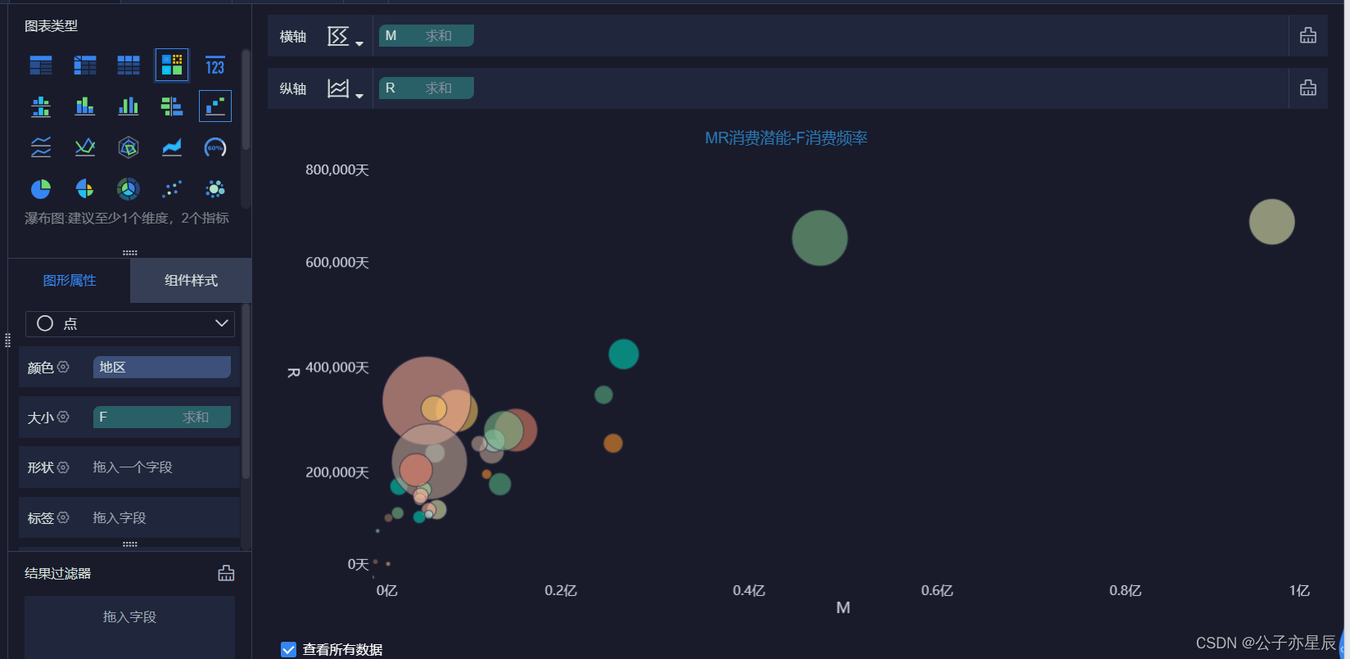Viewport: 1350px width, 659px height.
Task: Click the 标签 drop field placeholder
Action: [120, 517]
